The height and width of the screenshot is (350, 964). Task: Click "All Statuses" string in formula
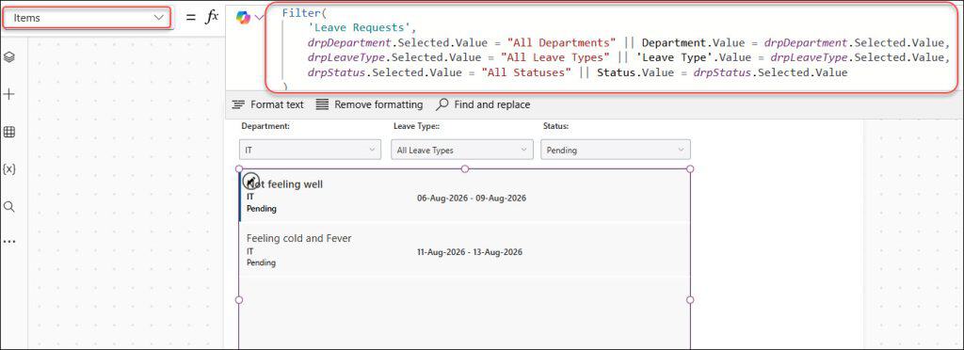point(526,72)
